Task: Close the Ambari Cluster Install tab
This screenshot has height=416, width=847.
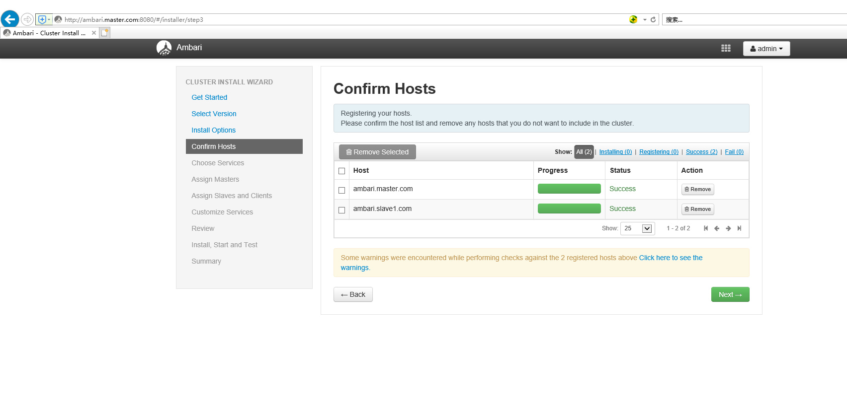Action: click(x=94, y=33)
